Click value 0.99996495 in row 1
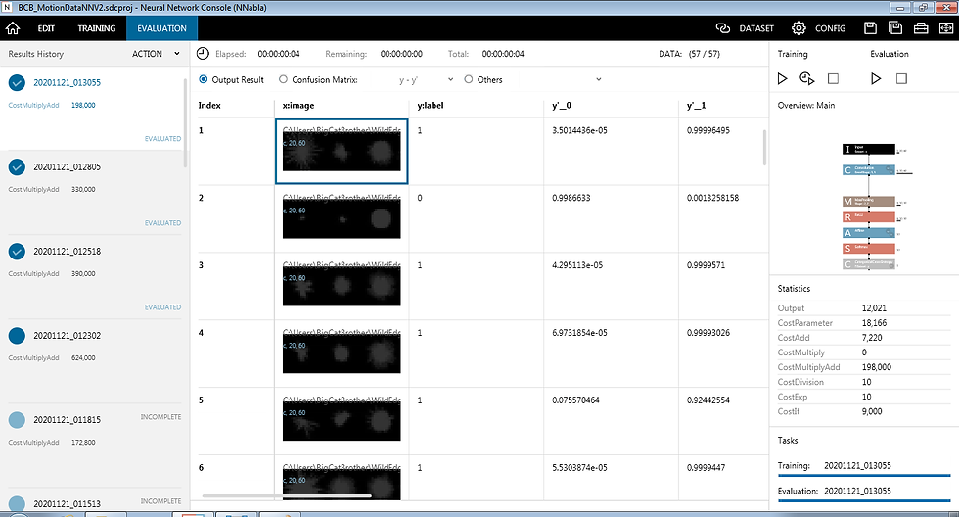The width and height of the screenshot is (959, 517). pos(708,131)
